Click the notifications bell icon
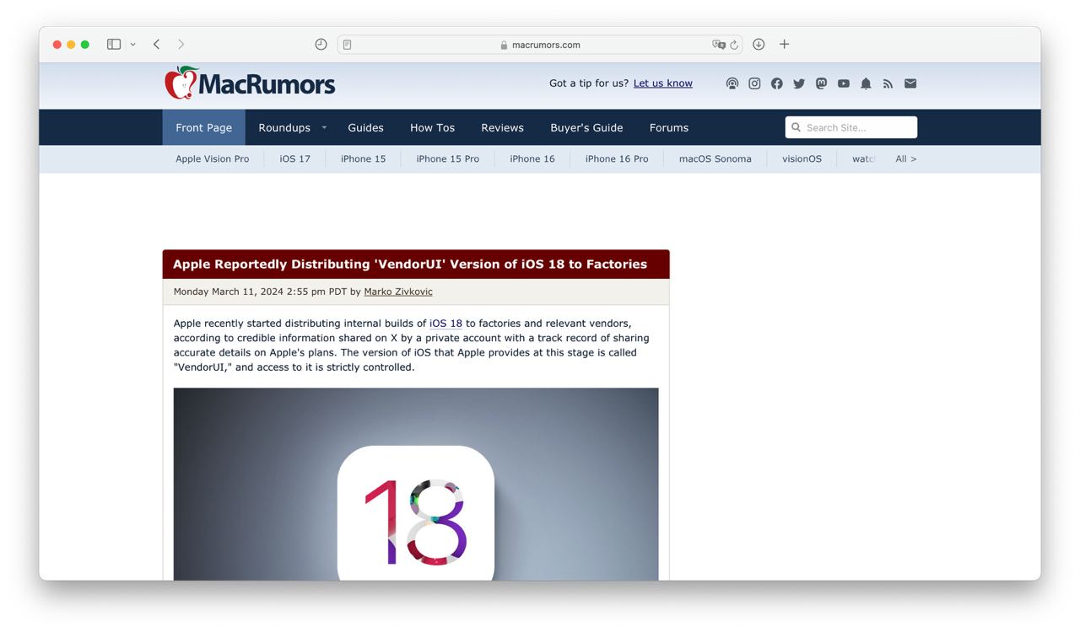Image resolution: width=1080 pixels, height=632 pixels. point(866,83)
